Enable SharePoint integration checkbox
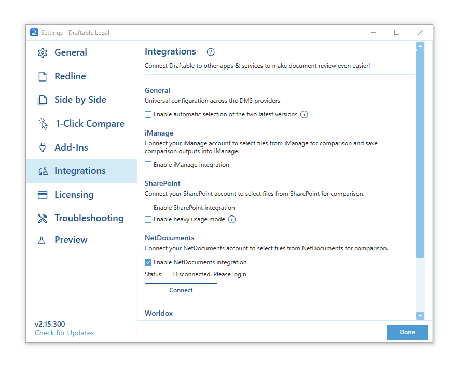 pos(148,208)
